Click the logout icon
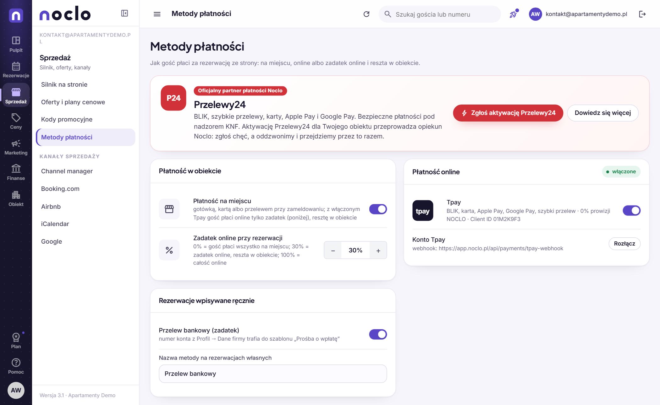This screenshot has width=660, height=405. 642,14
